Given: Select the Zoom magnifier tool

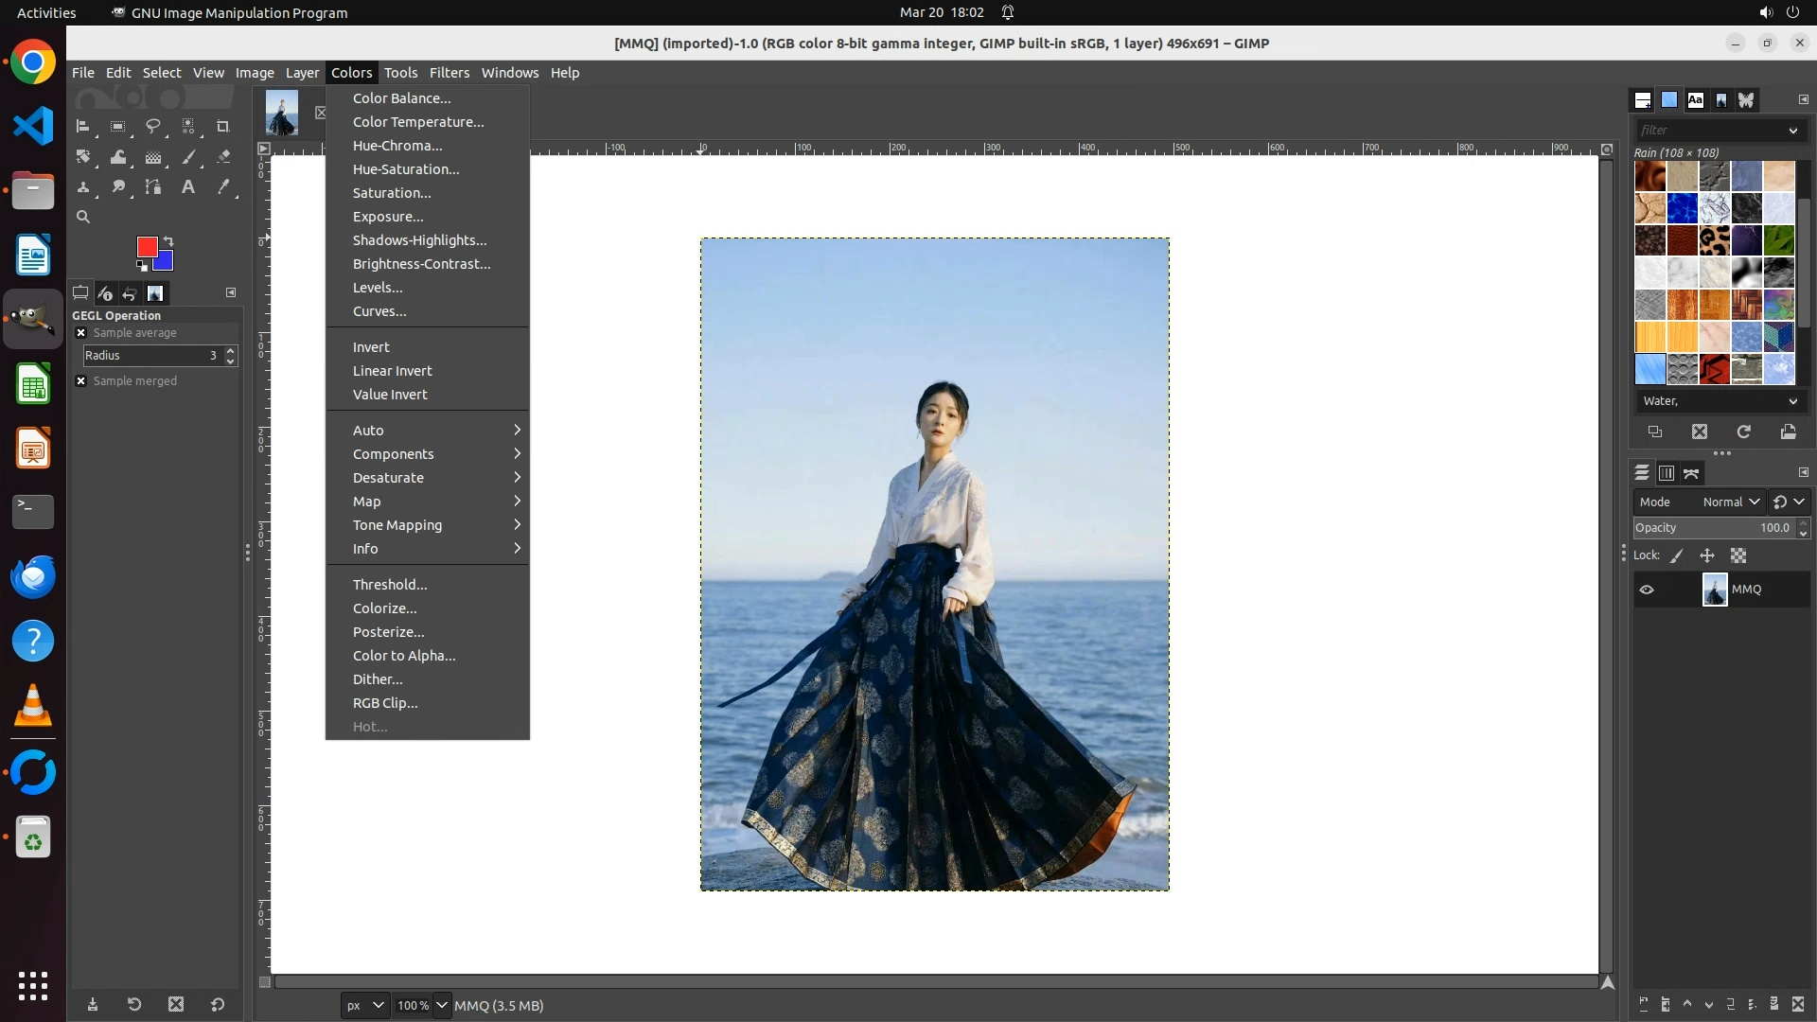Looking at the screenshot, I should (x=83, y=218).
